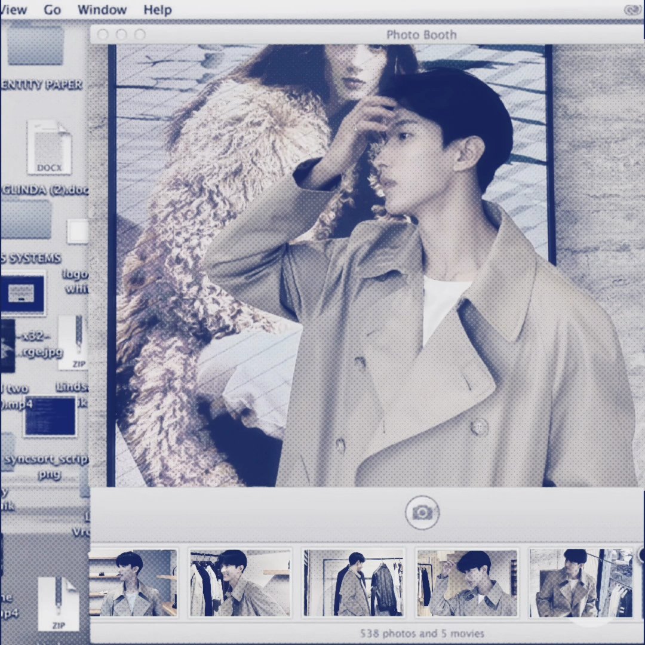This screenshot has width=645, height=645.
Task: Open the Window menu
Action: [x=102, y=10]
